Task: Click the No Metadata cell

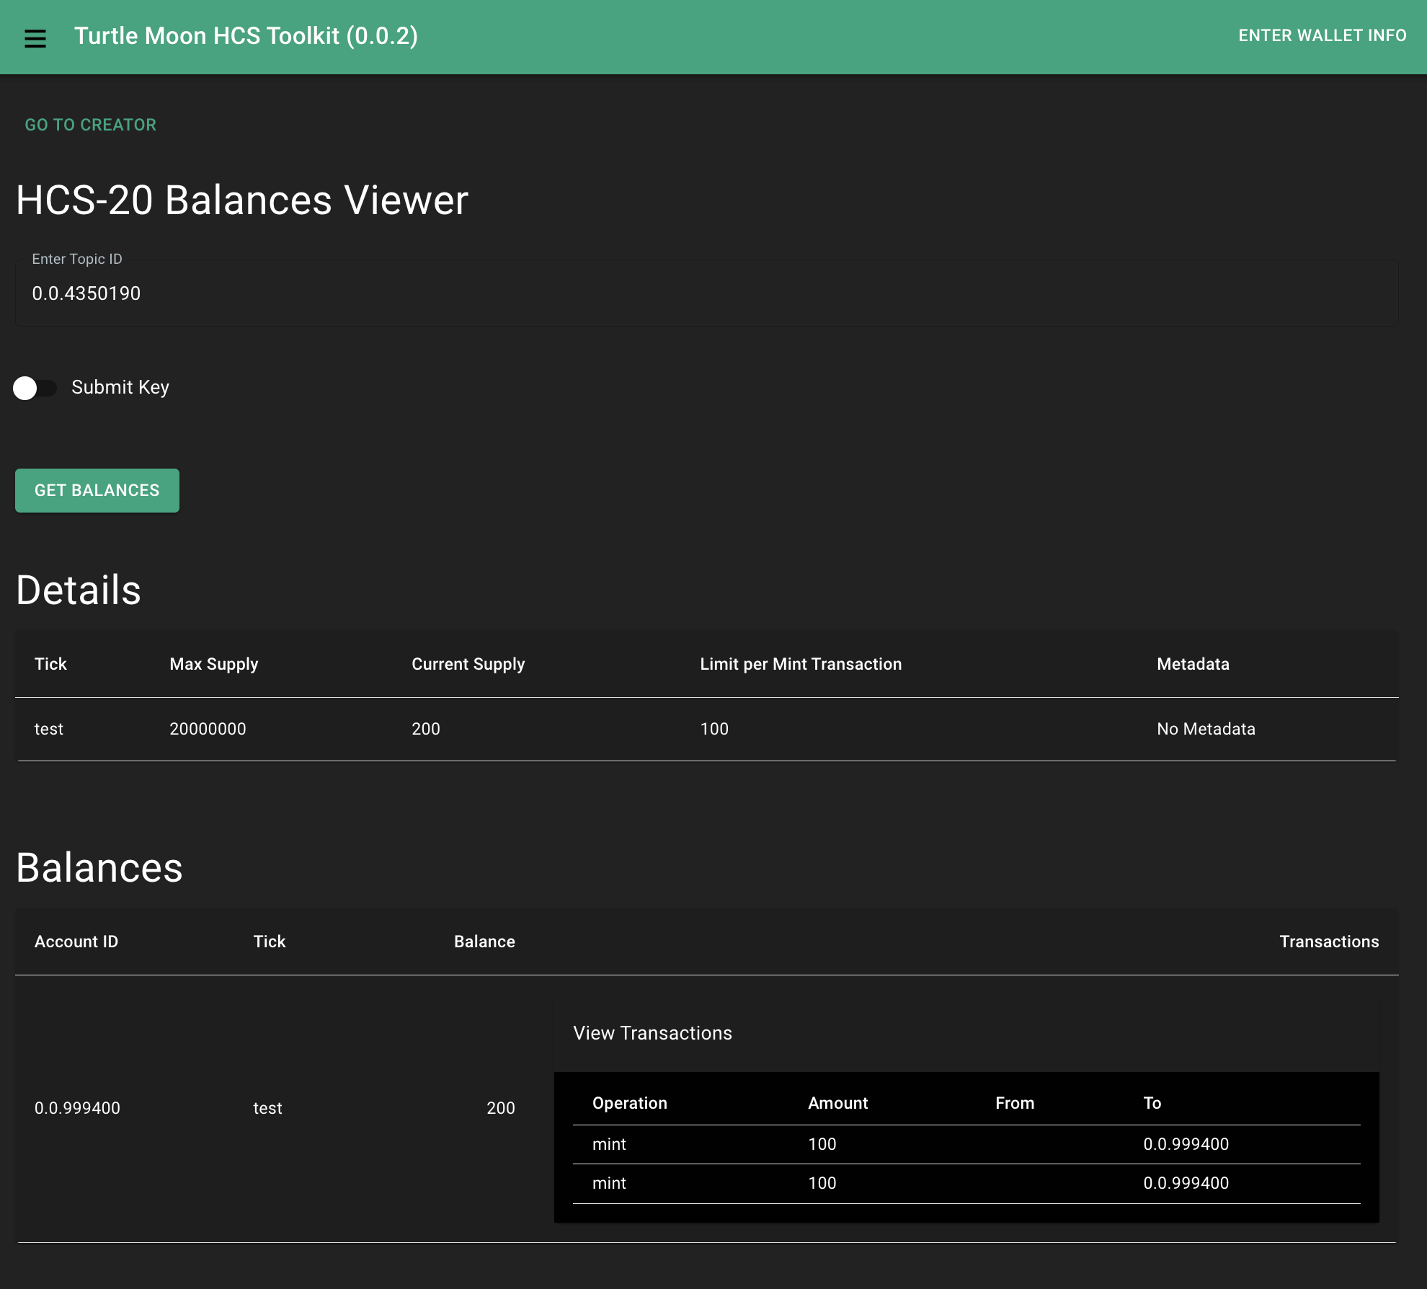Action: click(x=1206, y=729)
